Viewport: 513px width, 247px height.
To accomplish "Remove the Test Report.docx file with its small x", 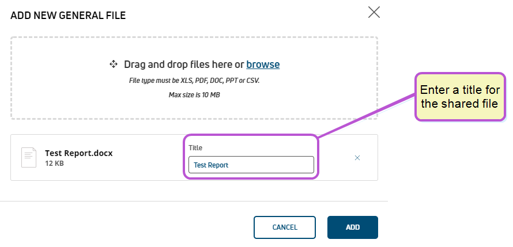I will click(357, 158).
